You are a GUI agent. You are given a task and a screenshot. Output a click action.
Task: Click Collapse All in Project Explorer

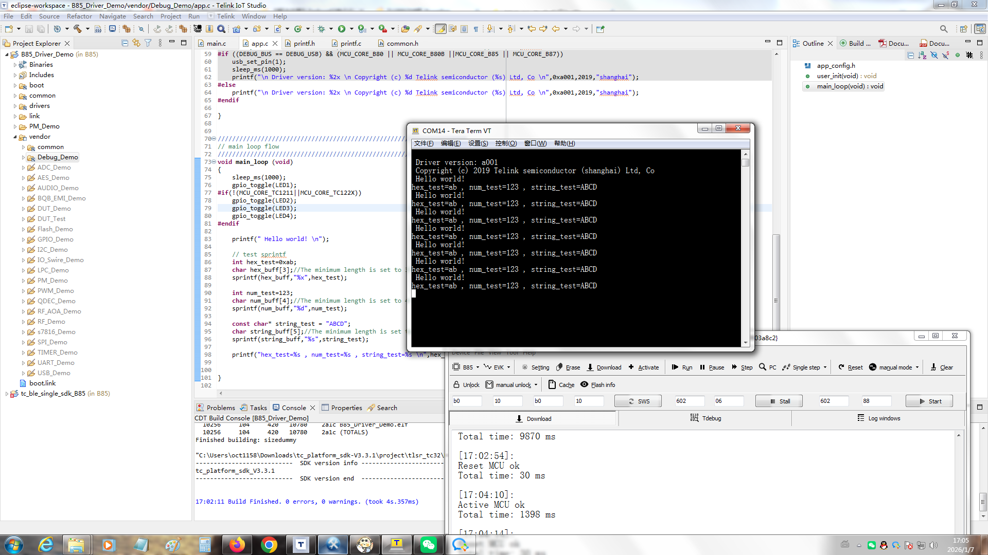(125, 43)
